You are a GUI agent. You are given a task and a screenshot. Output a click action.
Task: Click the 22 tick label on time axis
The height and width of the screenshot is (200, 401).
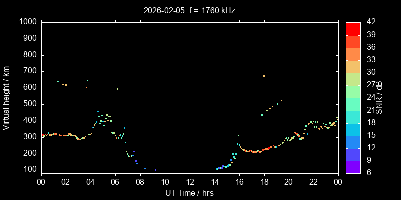[313, 182]
